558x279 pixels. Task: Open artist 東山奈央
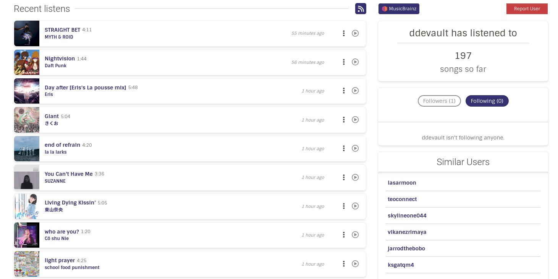[x=54, y=210]
